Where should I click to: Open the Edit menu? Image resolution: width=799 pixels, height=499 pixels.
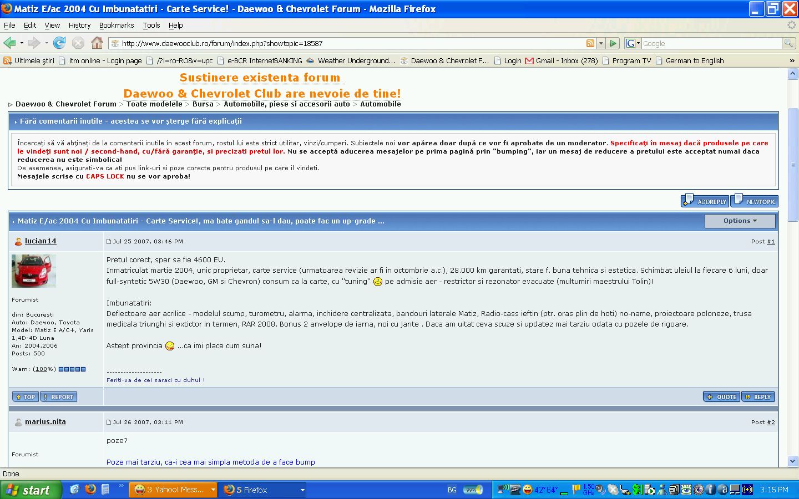[x=30, y=25]
